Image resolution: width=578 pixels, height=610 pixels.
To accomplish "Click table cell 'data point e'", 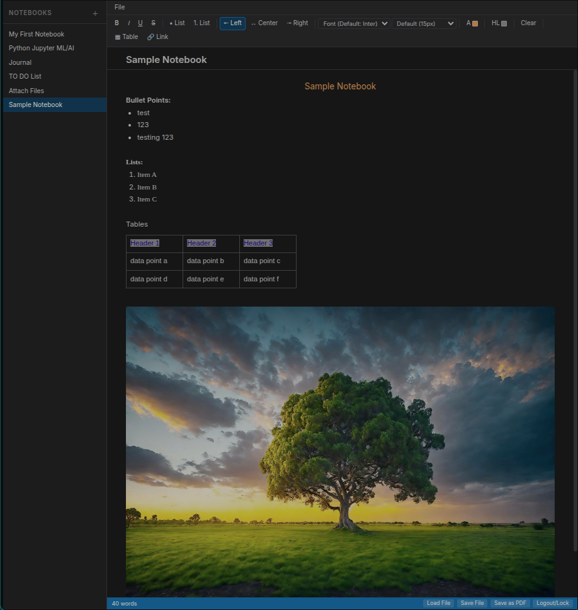I will (x=211, y=280).
